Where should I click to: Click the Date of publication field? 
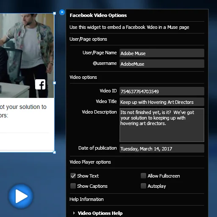coord(162,148)
